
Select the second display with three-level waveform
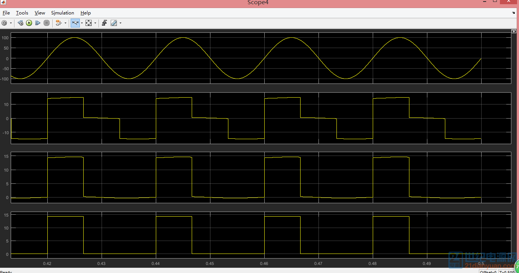[261, 118]
